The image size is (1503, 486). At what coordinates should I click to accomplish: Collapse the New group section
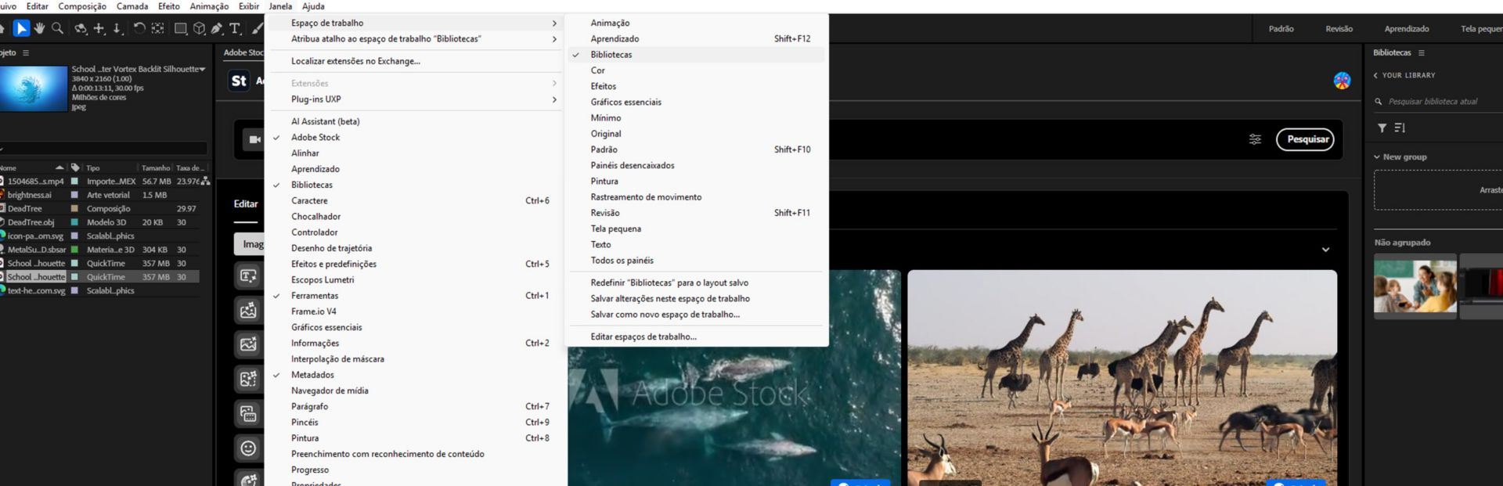pos(1376,157)
